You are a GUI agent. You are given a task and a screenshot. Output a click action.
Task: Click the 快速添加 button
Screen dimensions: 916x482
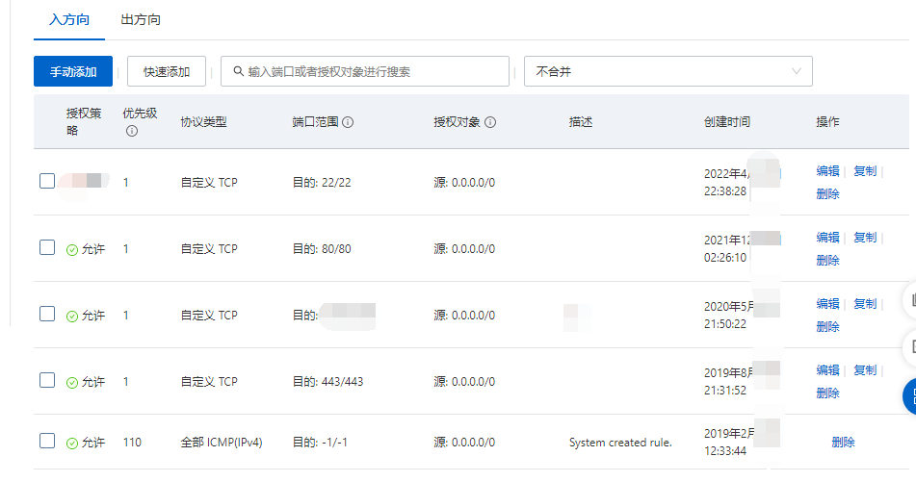167,71
